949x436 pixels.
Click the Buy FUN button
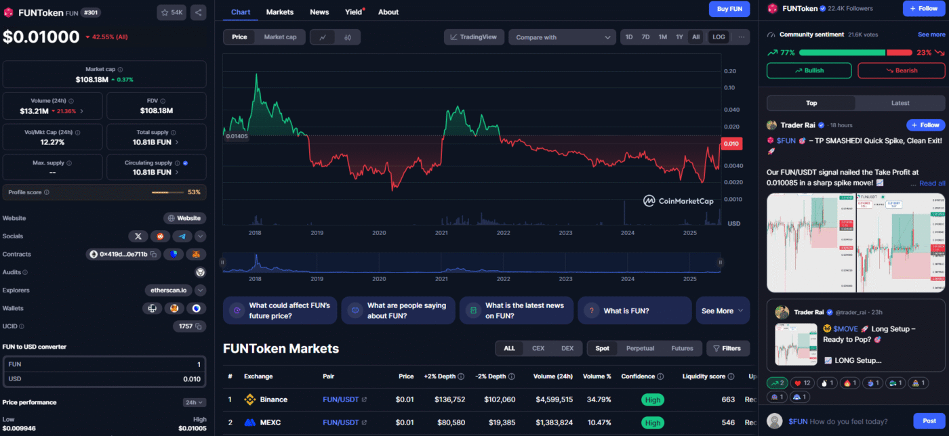coord(729,9)
